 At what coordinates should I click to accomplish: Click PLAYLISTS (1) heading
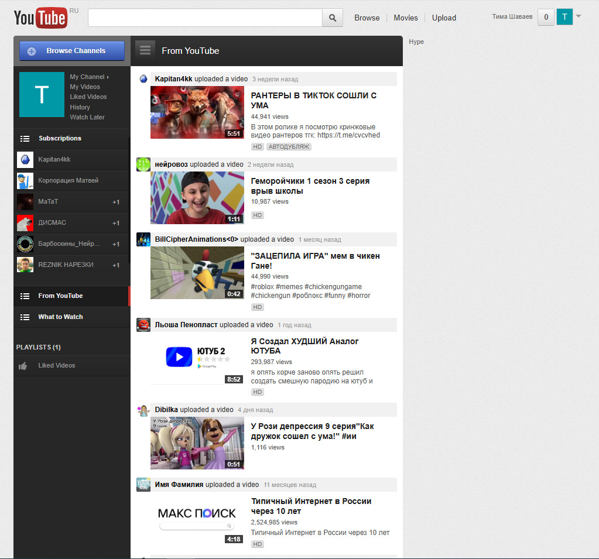(x=38, y=347)
